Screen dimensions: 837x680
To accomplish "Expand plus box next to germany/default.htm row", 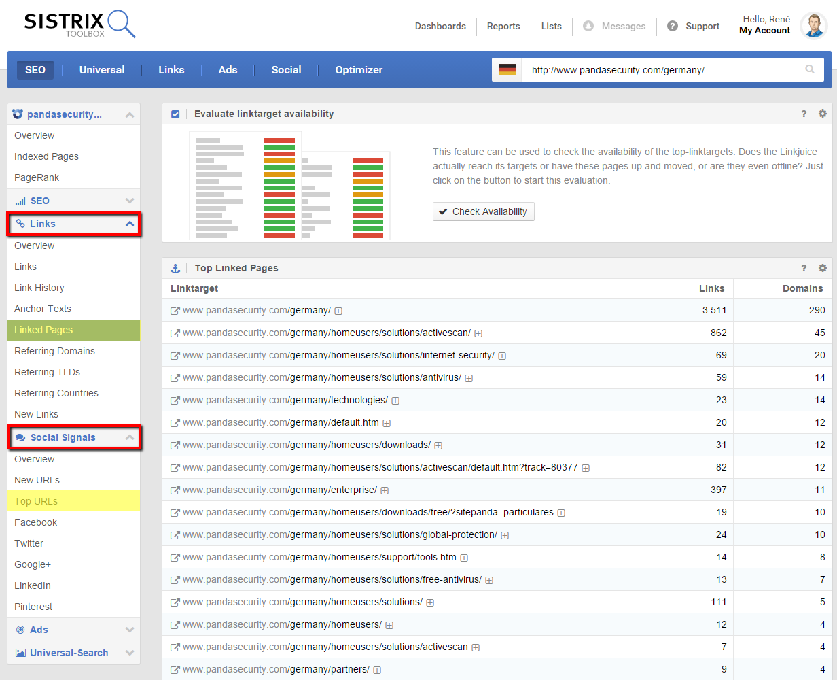I will (387, 423).
